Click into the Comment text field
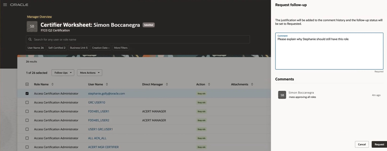This screenshot has height=151, width=387. coord(329,51)
